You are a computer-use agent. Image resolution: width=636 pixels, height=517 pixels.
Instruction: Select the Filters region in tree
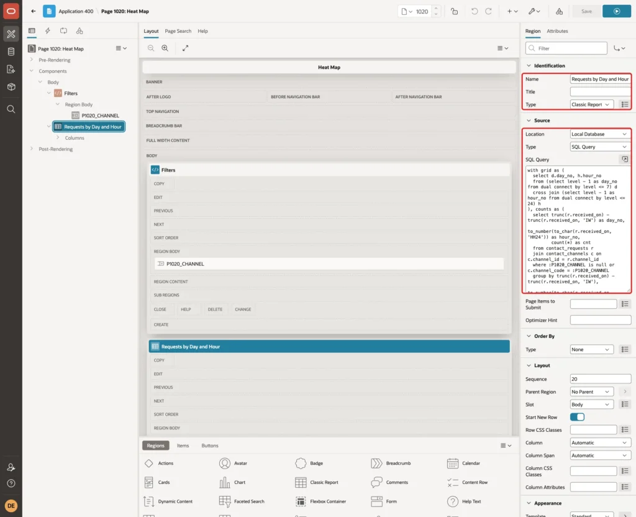point(71,93)
